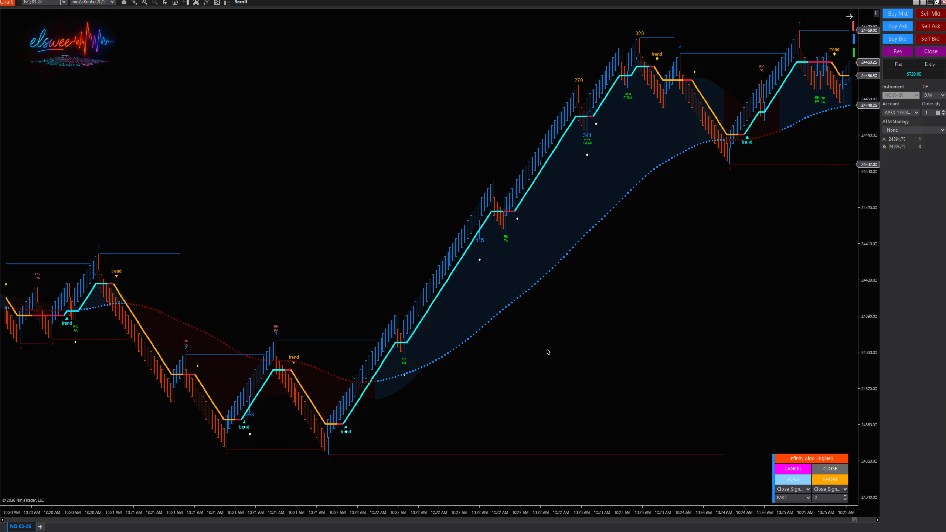Viewport: 946px width, 532px height.
Task: Select the drawing tools pencil icon
Action: tap(134, 2)
